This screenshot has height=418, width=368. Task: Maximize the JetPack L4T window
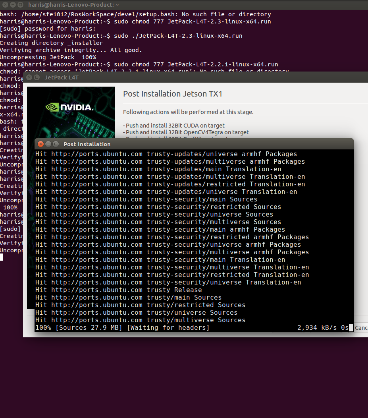pos(37,77)
